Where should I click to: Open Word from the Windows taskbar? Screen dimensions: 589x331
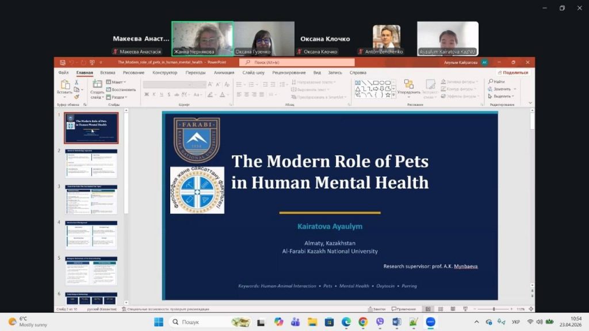[396, 322]
